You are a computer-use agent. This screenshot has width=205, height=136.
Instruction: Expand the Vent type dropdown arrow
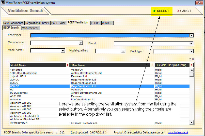191,35
